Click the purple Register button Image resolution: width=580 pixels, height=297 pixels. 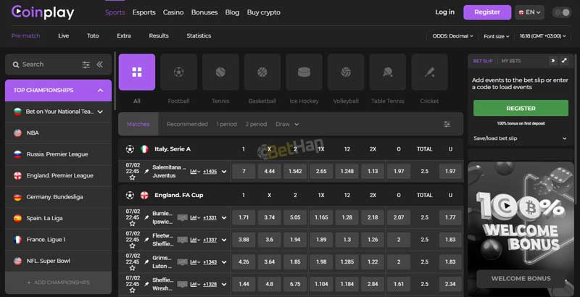click(487, 12)
